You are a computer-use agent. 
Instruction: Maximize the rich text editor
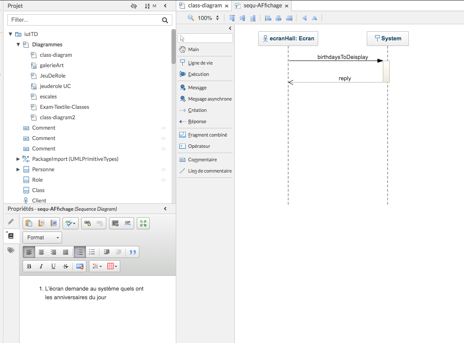[x=143, y=223]
